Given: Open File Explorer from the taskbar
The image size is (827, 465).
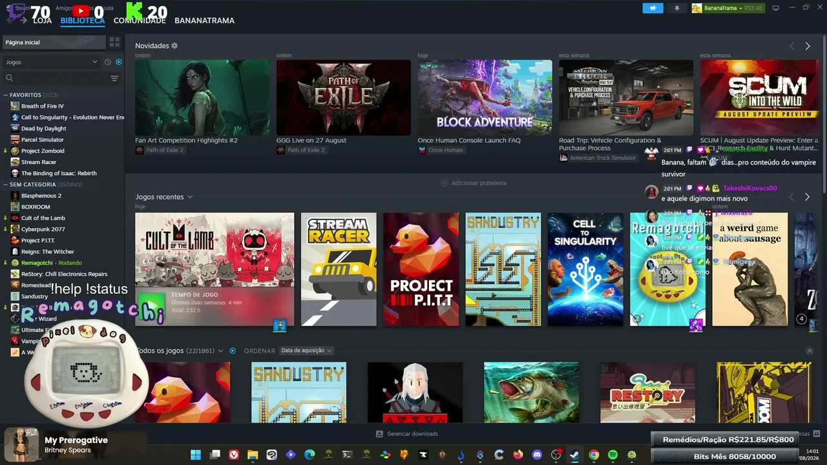Looking at the screenshot, I should click(x=253, y=455).
